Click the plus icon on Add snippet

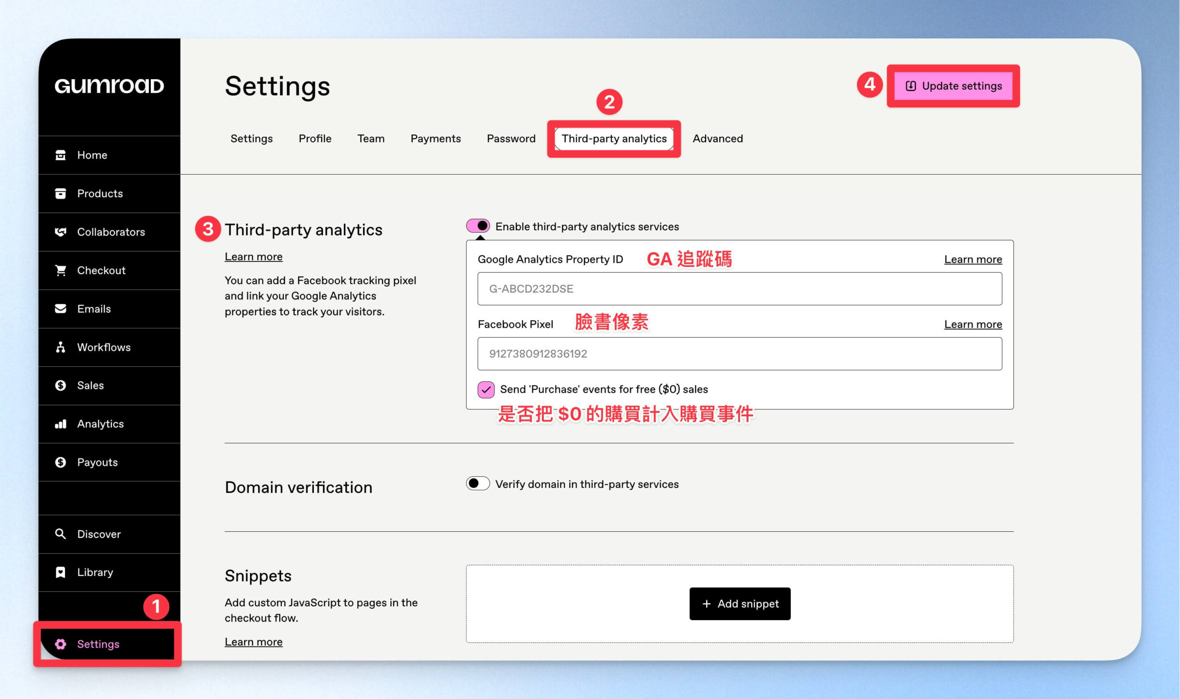pos(706,603)
